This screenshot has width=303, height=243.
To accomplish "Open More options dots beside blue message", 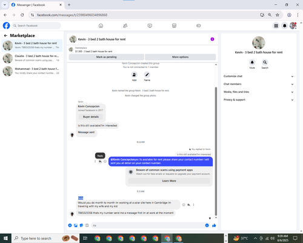I will [95, 162].
